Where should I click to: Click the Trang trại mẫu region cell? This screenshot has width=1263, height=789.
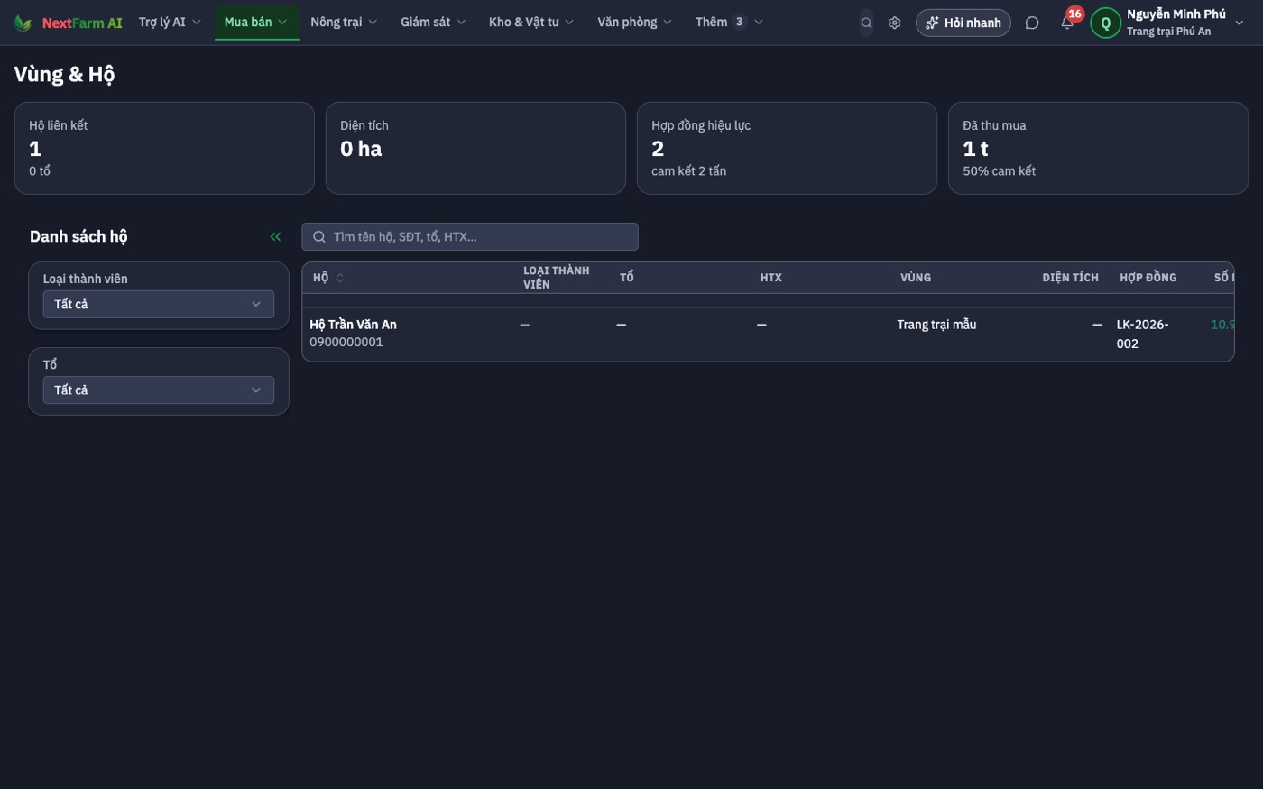pos(936,325)
